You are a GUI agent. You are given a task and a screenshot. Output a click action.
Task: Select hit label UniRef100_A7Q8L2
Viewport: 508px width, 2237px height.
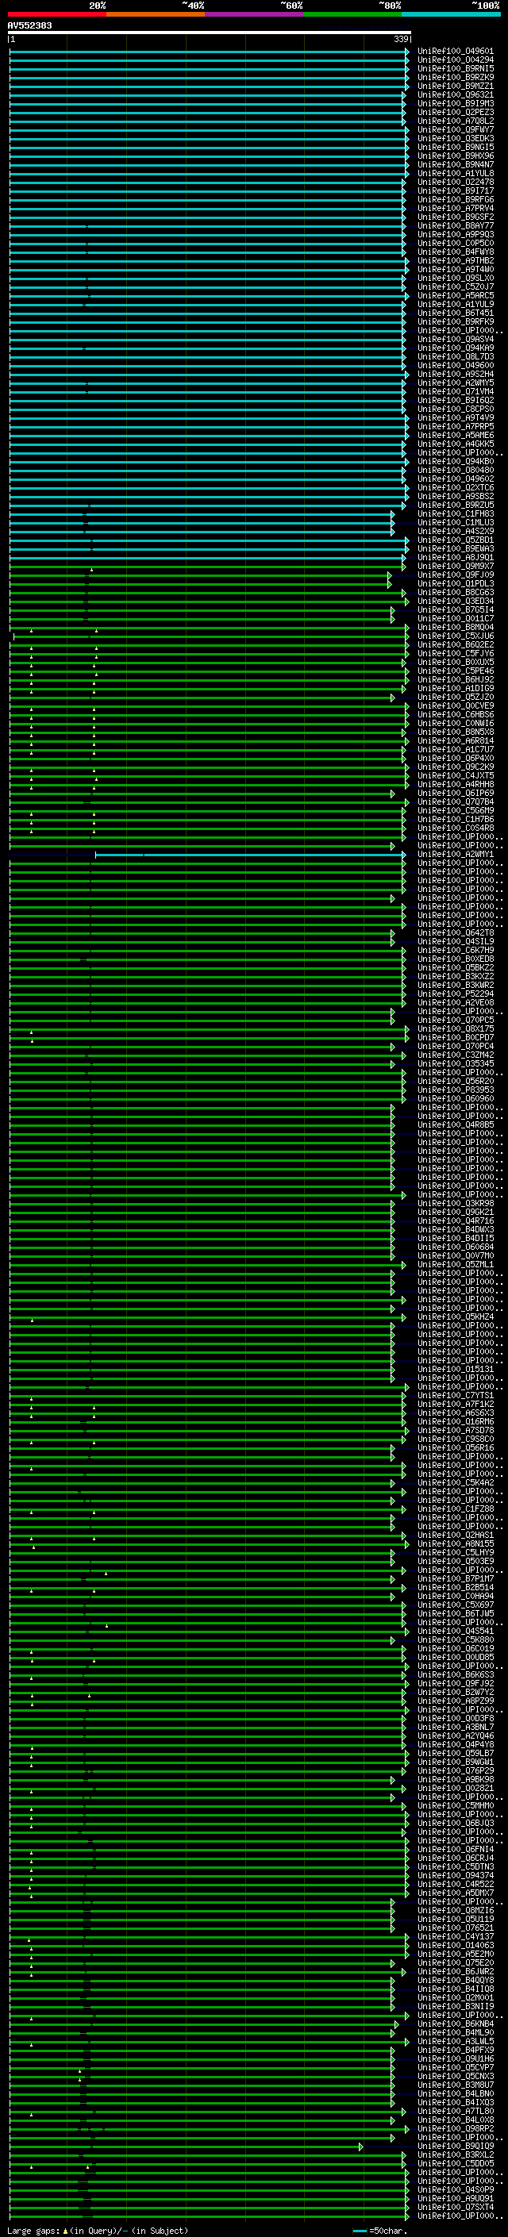click(455, 121)
